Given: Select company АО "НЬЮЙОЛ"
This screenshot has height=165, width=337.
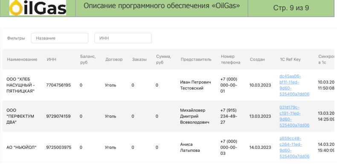Looking at the screenshot, I should pos(21,148).
